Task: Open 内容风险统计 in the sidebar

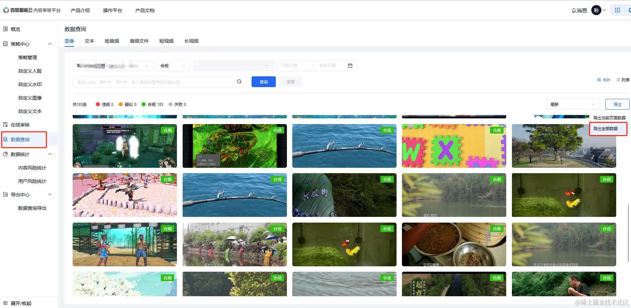Action: (32, 168)
